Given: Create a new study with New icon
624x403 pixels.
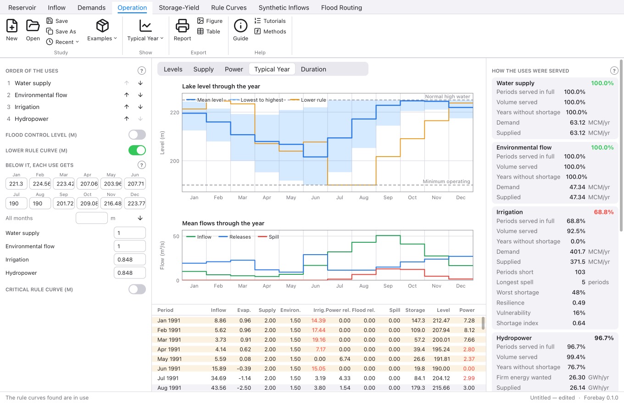Looking at the screenshot, I should pyautogui.click(x=12, y=30).
